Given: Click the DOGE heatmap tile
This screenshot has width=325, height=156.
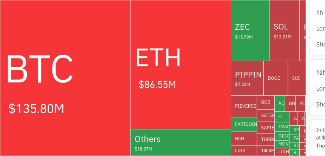Looking at the screenshot, I should pyautogui.click(x=275, y=78).
